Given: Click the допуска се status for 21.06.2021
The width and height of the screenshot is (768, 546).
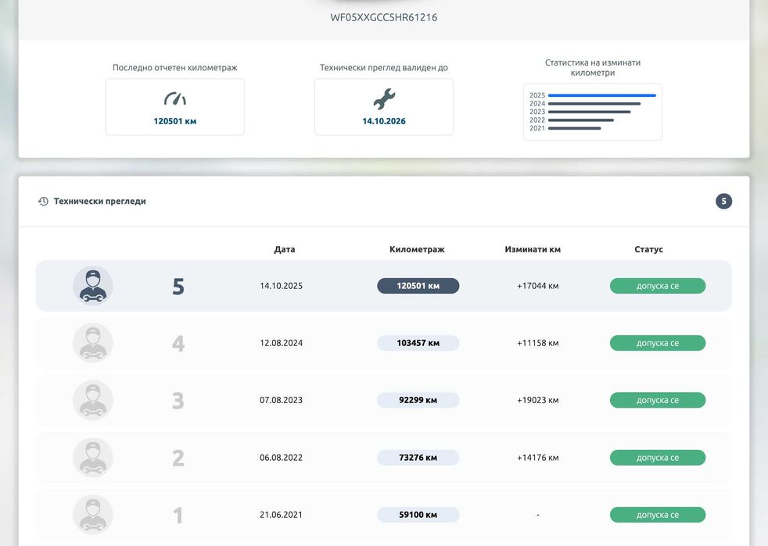Looking at the screenshot, I should point(657,515).
